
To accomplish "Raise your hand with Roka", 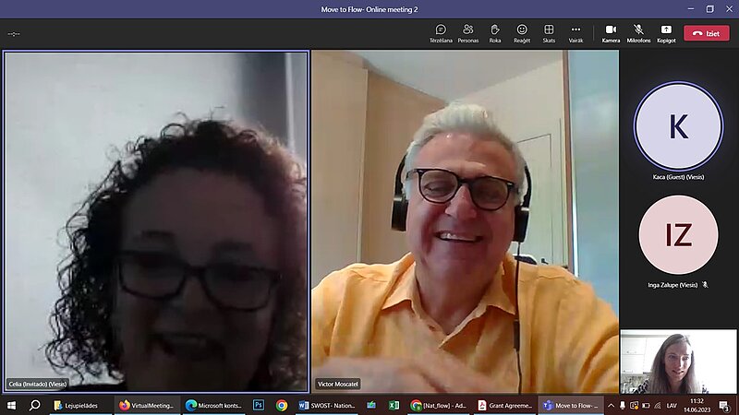I will click(495, 33).
